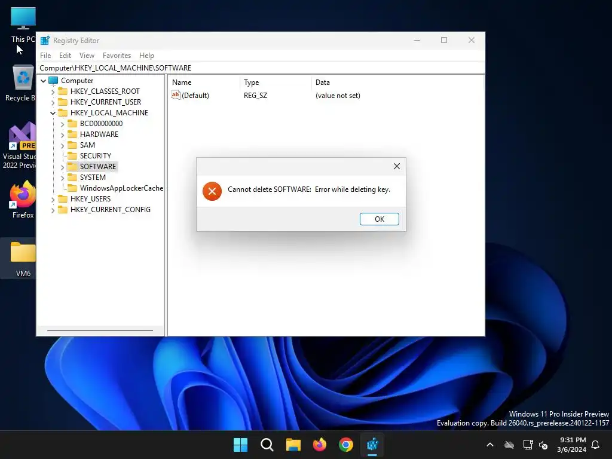Launch Chrome from the taskbar
612x459 pixels.
346,445
